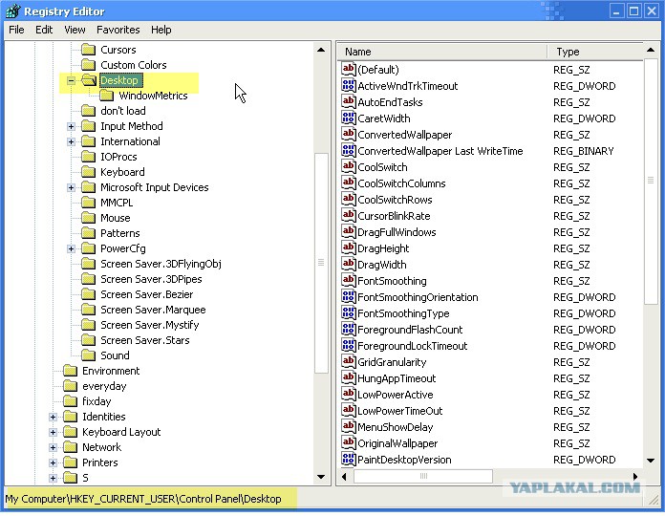Click the Registry Editor title bar icon
Image resolution: width=665 pixels, height=516 pixels.
coord(12,11)
